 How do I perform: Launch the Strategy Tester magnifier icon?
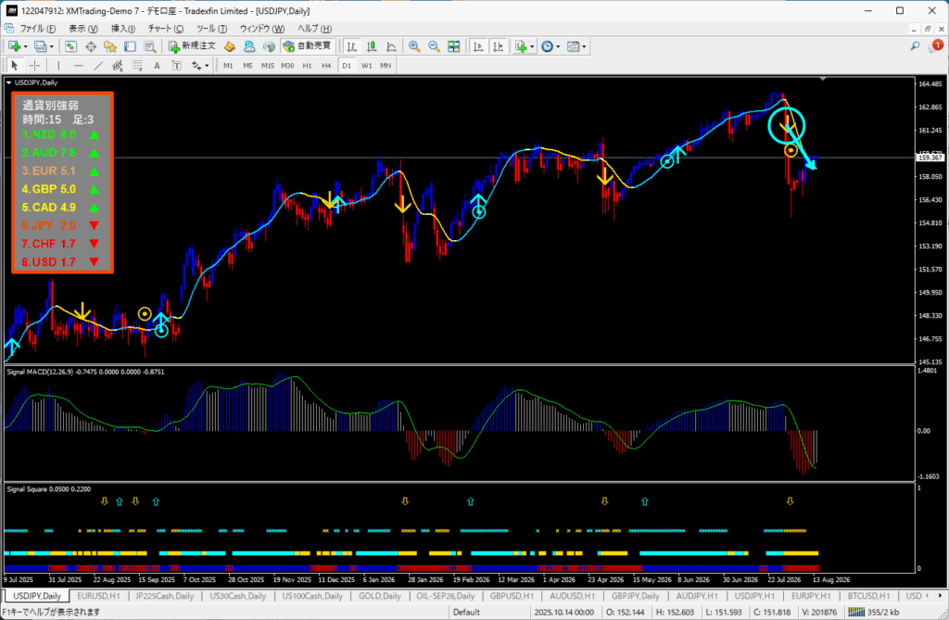click(149, 46)
